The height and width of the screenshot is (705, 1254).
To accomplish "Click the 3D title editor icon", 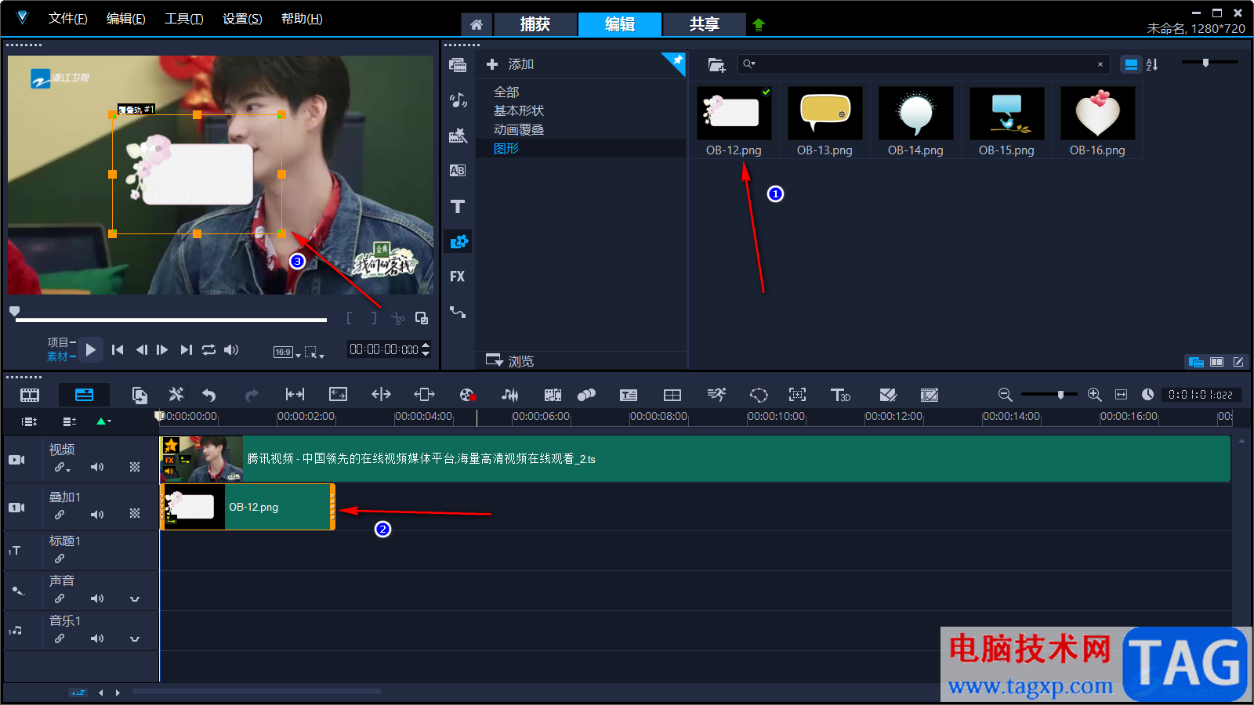I will (x=840, y=395).
